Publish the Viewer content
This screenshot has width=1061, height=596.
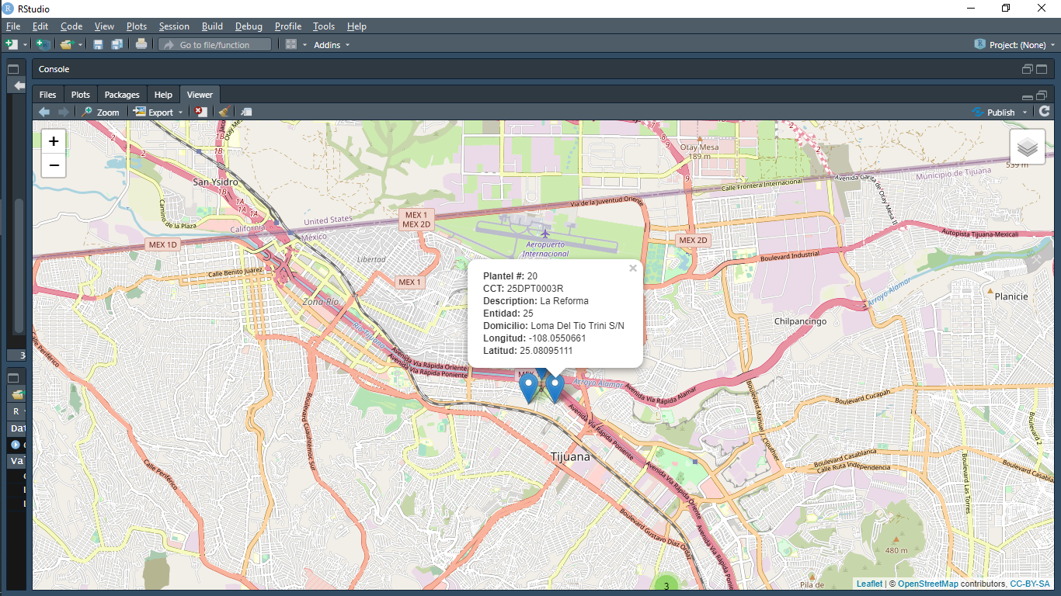coord(998,111)
